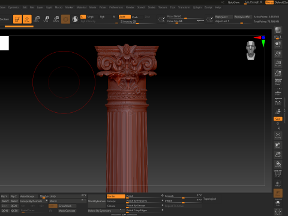Click the Xpose icon at bottom right
Screen dimensions: 288x216
tap(278, 212)
